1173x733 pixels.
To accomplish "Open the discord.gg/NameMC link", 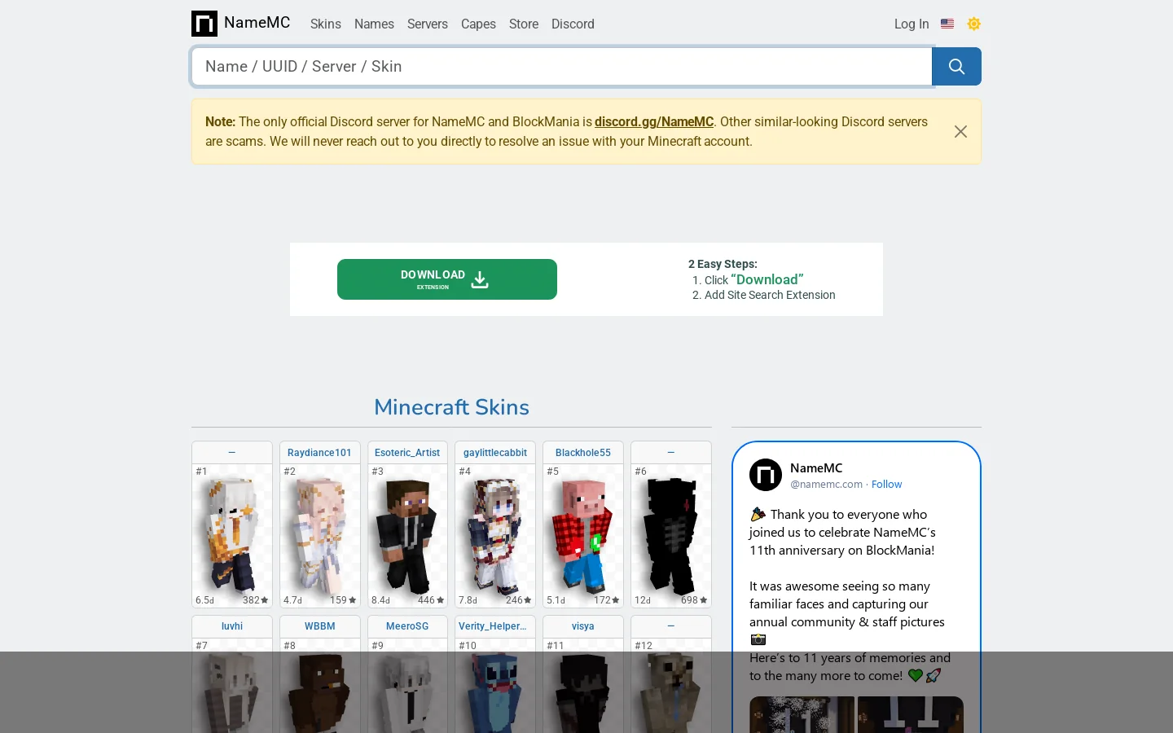I will click(654, 121).
